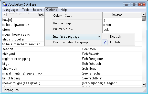Open the Help menu
The image size is (148, 94).
pyautogui.click(x=64, y=10)
